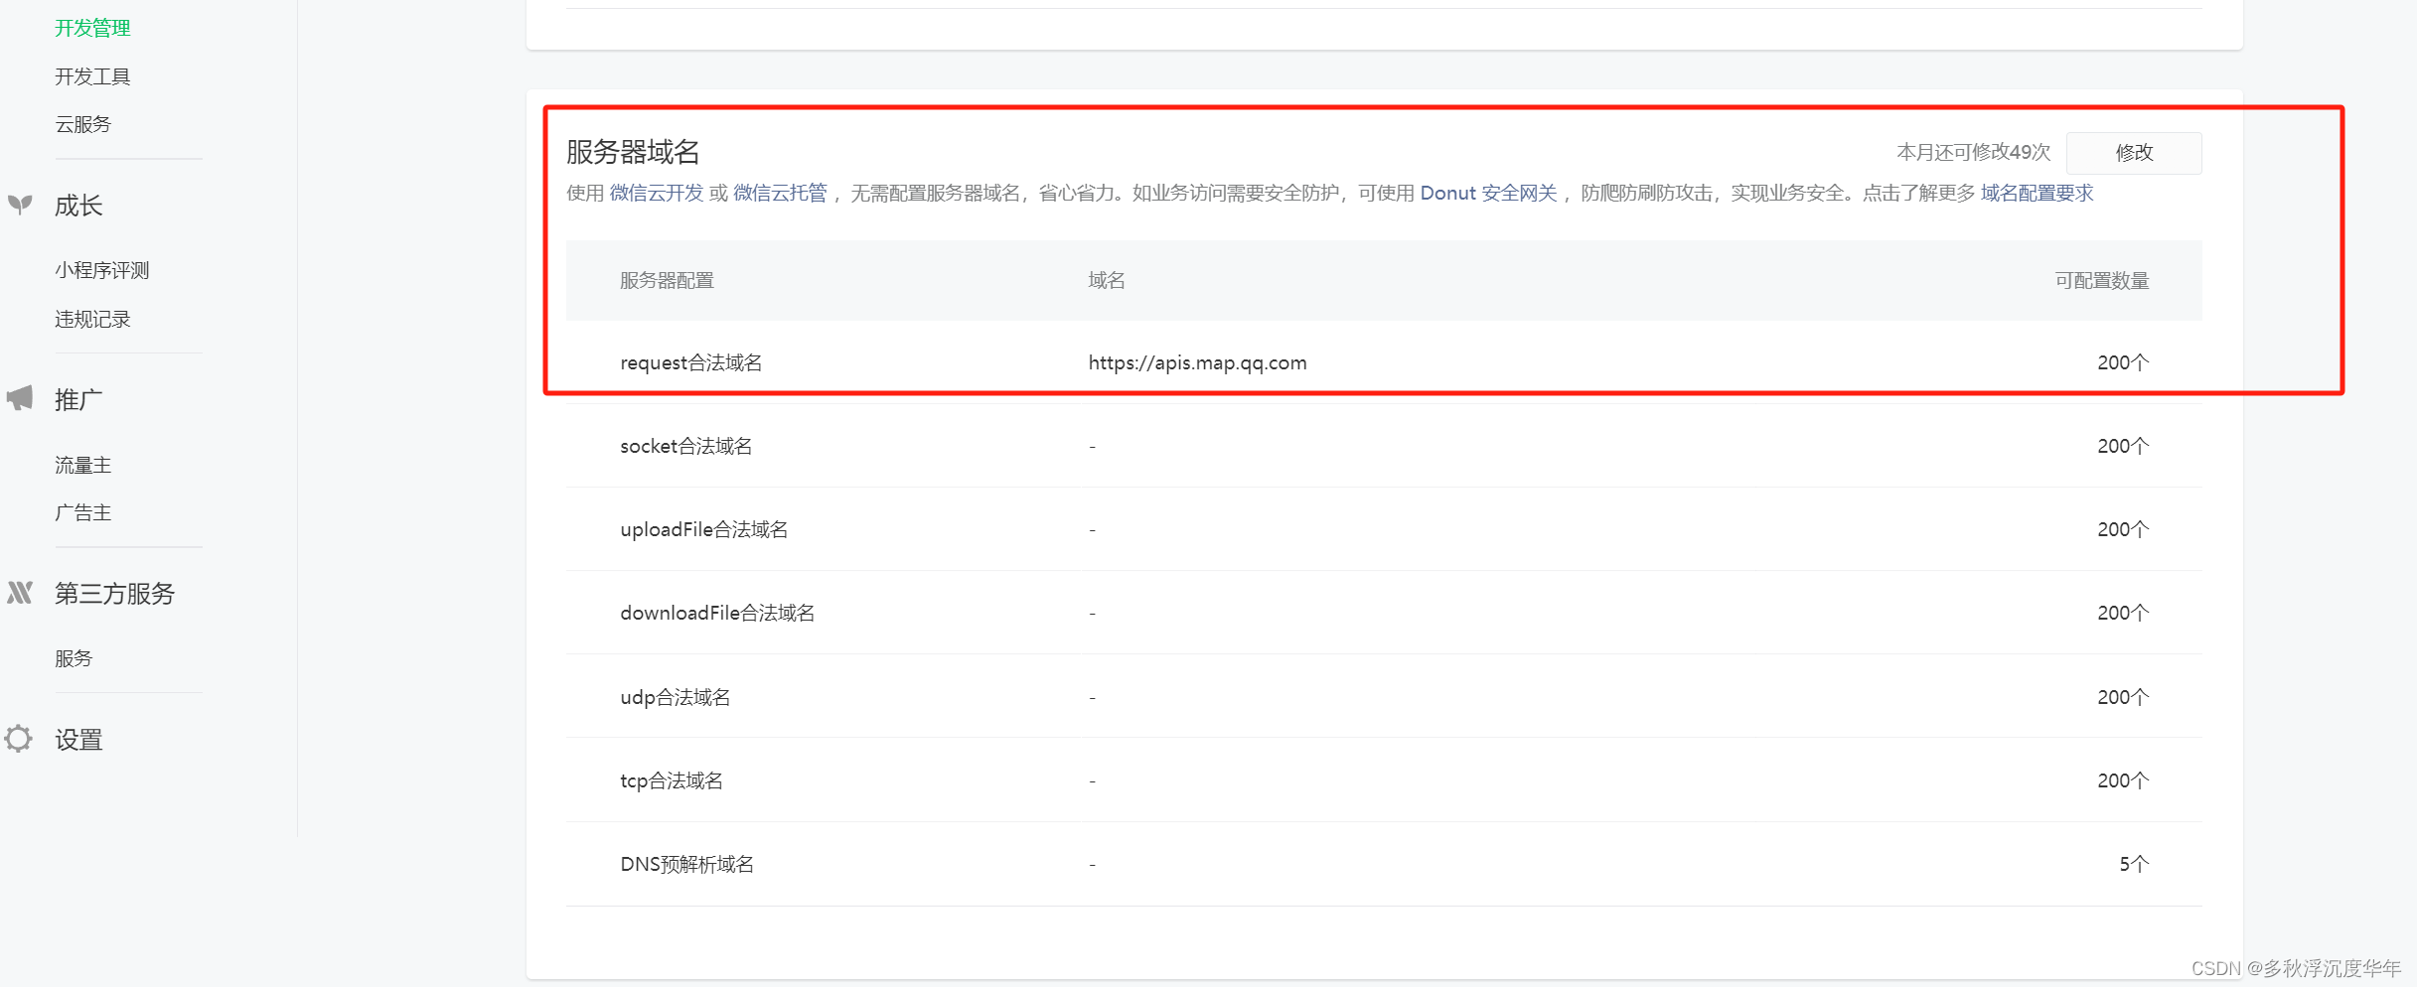Click 200个 quota in the request合法域名 row

click(x=2123, y=362)
